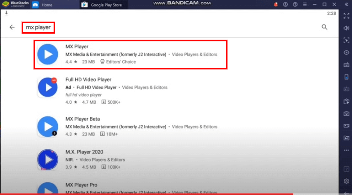Tap the magnifier search icon
The image size is (352, 195).
tap(324, 27)
